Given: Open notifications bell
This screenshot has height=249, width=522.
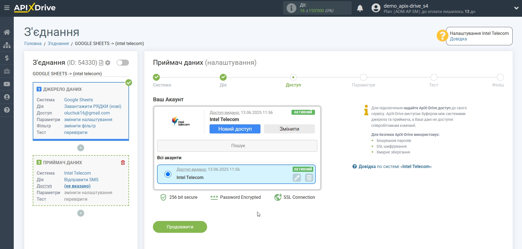Looking at the screenshot, I should tap(360, 8).
